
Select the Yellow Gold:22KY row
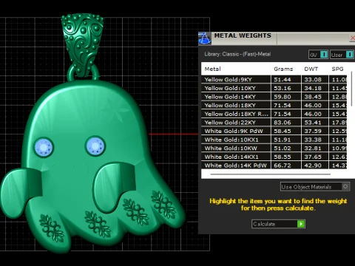click(274, 123)
